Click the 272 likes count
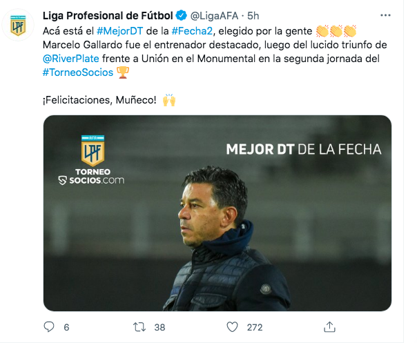Screen dimensions: 417x343 tap(255, 327)
